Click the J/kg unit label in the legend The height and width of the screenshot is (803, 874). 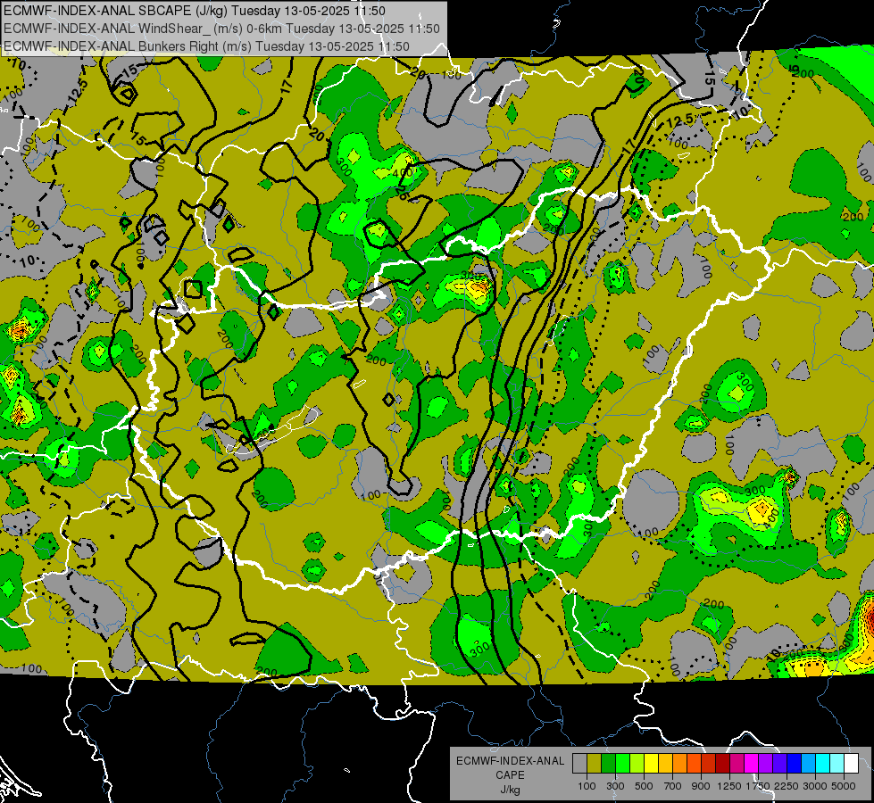click(x=510, y=790)
